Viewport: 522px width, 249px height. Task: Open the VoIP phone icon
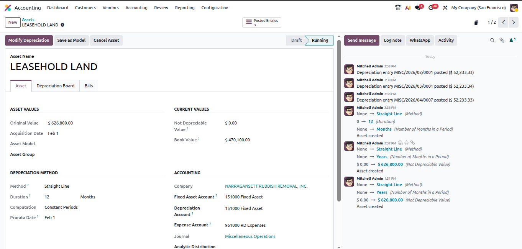[x=398, y=8]
